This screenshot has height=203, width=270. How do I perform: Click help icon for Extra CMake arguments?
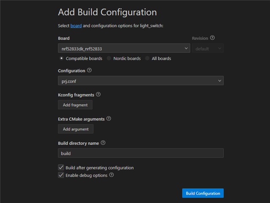[109, 118]
